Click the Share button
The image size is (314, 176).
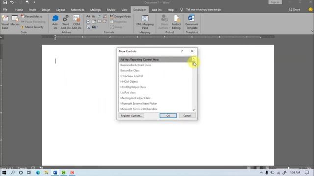pos(294,10)
